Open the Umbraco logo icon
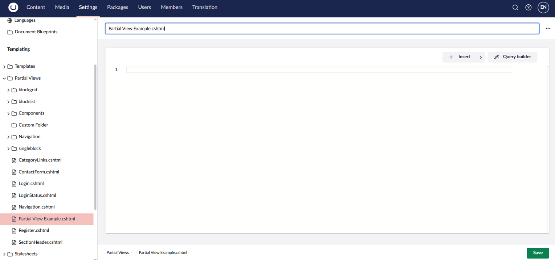Viewport: 555px width, 260px height. click(13, 7)
